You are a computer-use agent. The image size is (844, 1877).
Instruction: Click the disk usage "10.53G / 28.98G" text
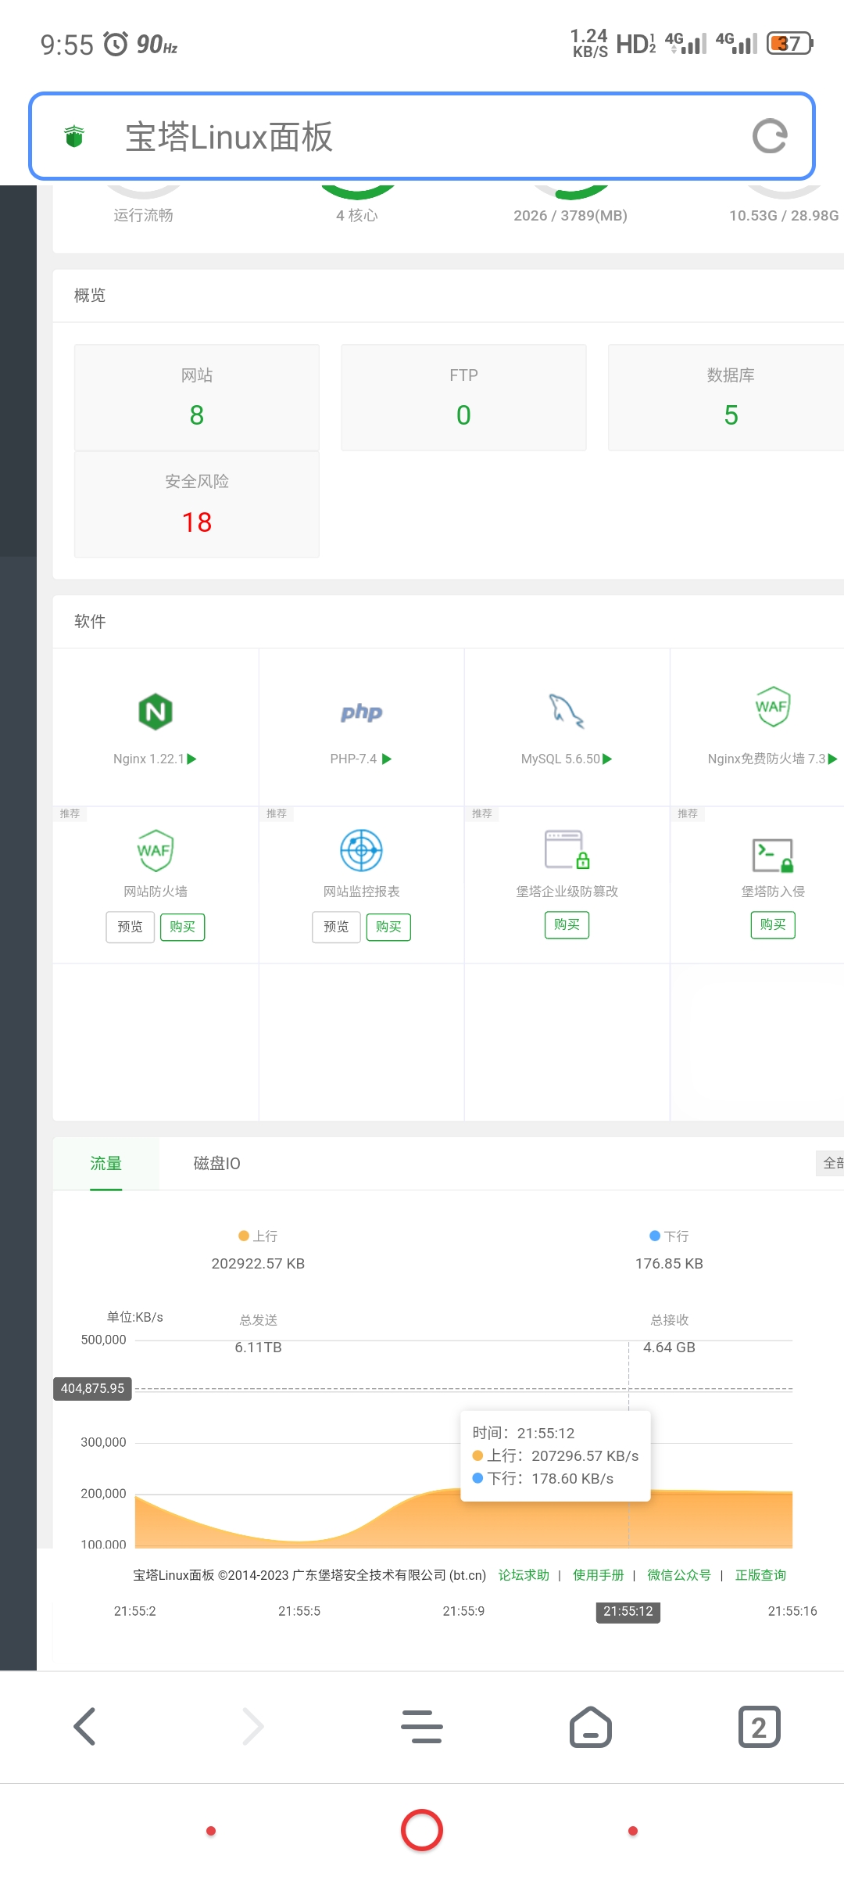point(784,216)
